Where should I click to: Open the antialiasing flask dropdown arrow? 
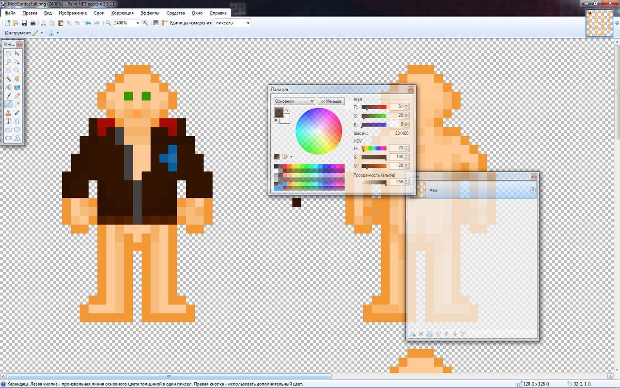point(58,33)
